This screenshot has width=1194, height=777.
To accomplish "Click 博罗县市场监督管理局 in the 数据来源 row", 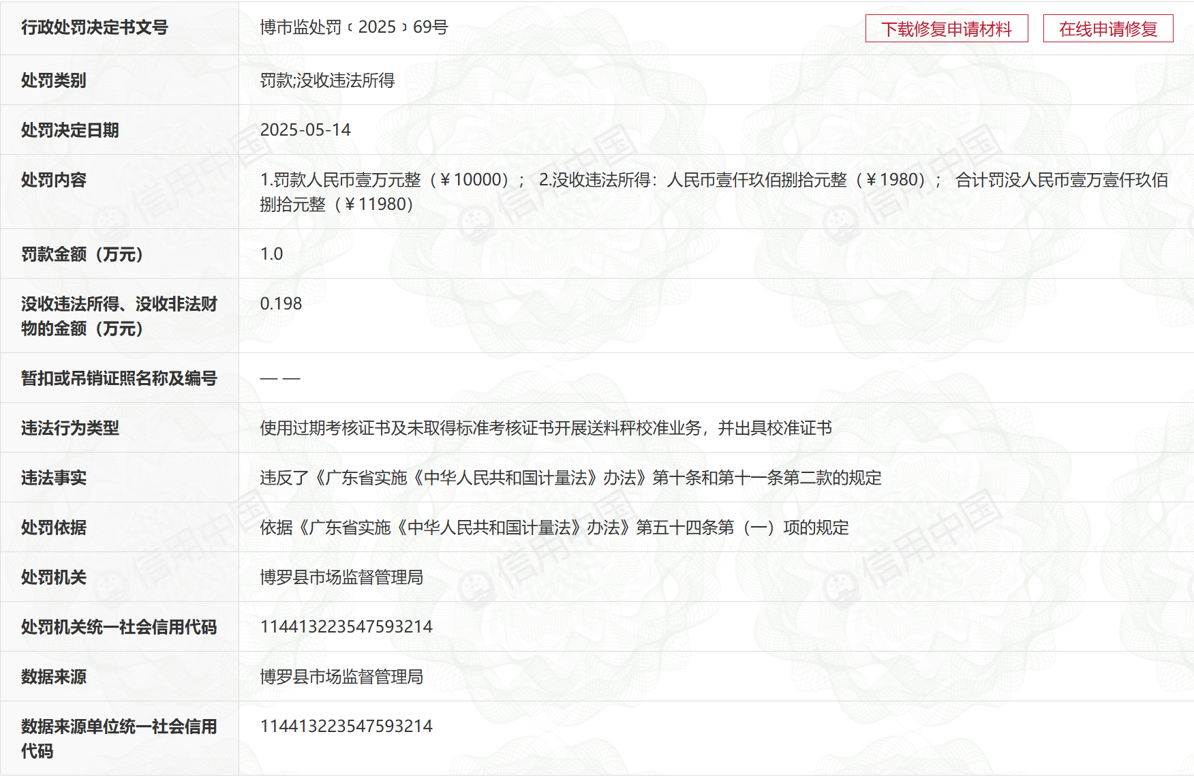I will coord(341,677).
